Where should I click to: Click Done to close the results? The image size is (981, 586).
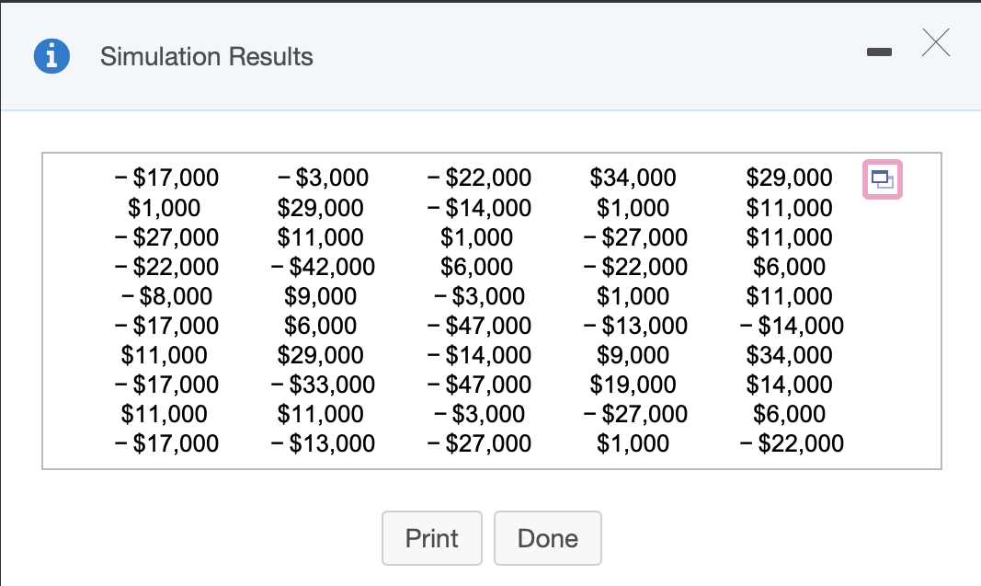547,538
